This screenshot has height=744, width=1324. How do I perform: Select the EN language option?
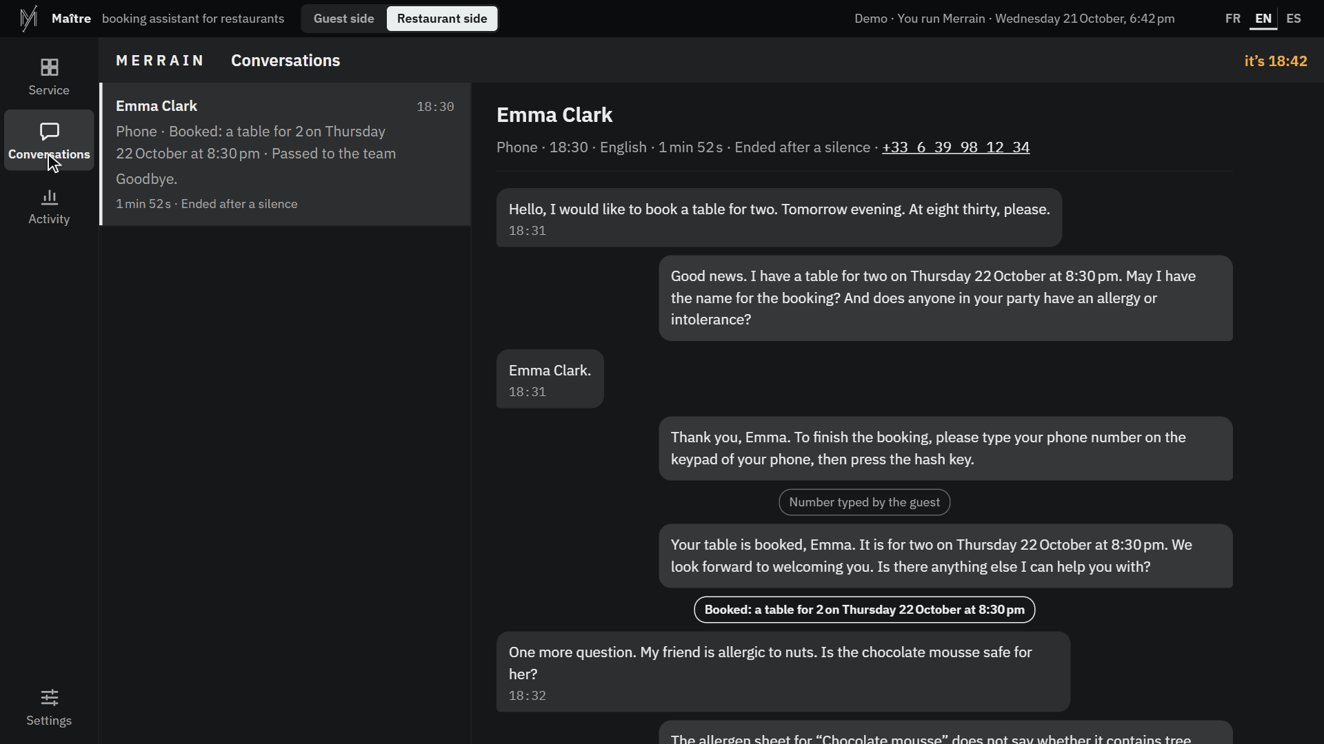pos(1263,19)
